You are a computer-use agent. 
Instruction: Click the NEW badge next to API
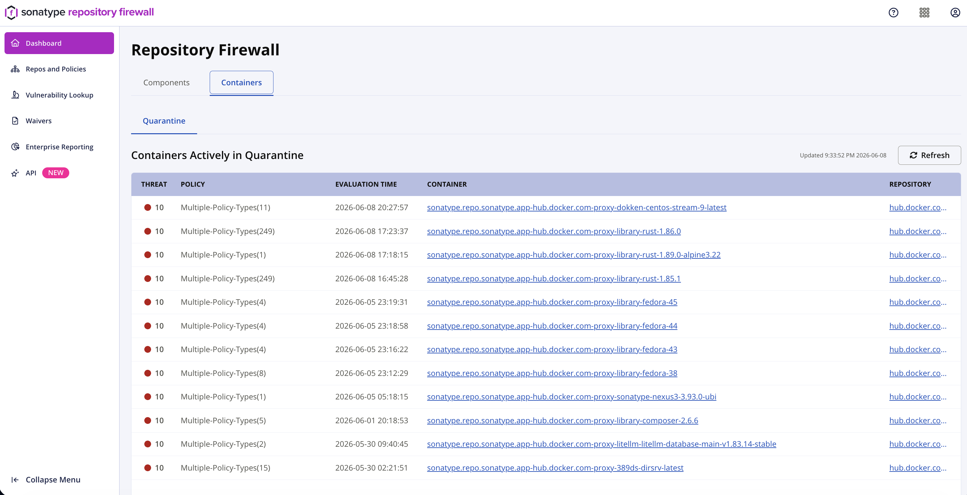[x=55, y=173]
